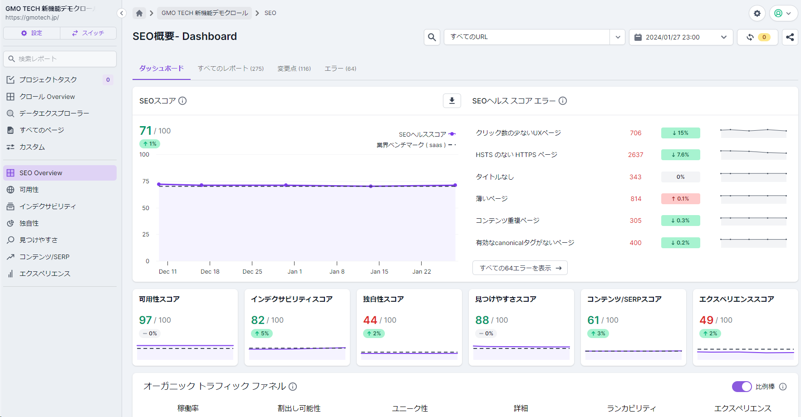This screenshot has height=417, width=801.
Task: Download the SEOスコア chart data
Action: point(452,101)
